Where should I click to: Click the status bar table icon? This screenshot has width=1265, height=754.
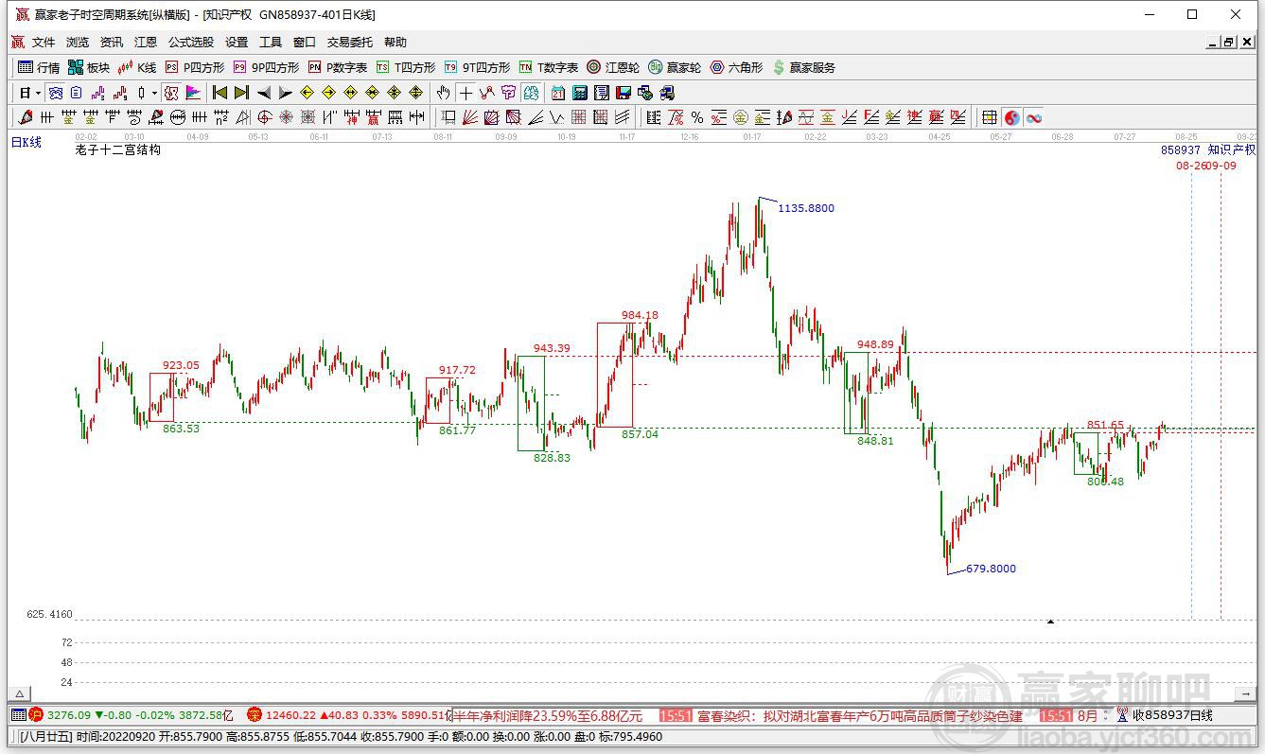pyautogui.click(x=19, y=716)
